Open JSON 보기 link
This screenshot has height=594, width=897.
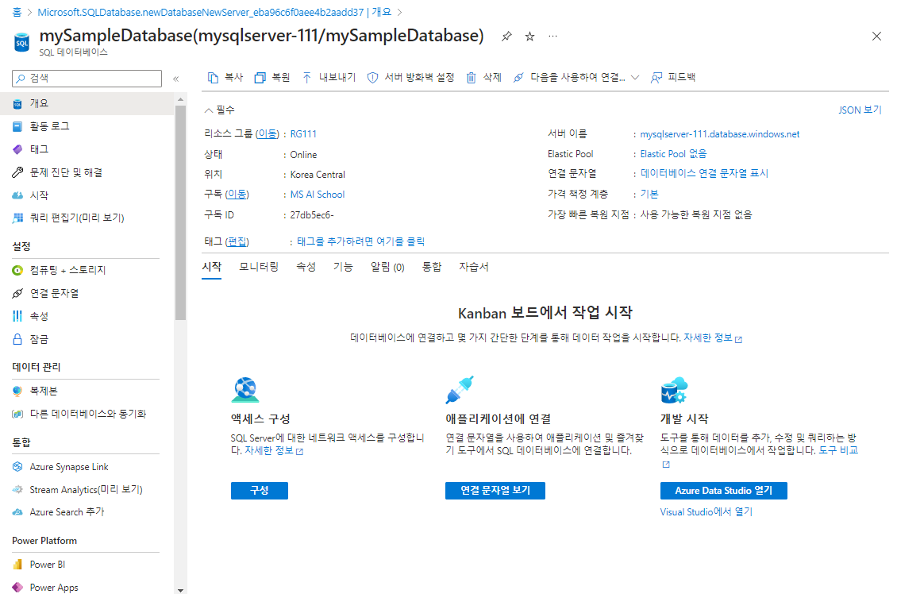pos(860,110)
